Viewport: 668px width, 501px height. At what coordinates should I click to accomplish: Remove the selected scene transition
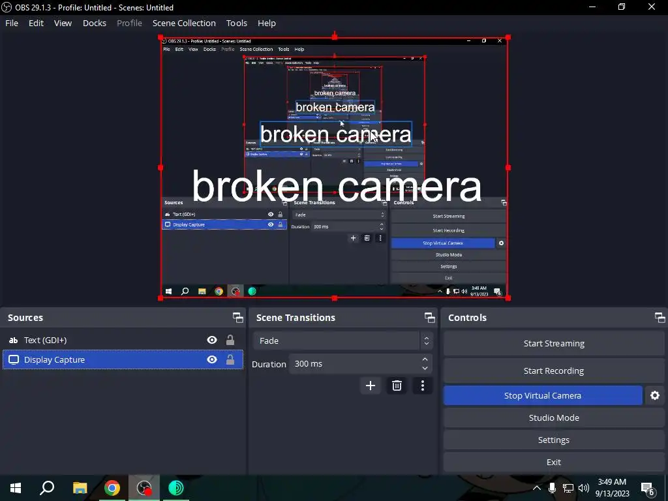click(x=397, y=386)
